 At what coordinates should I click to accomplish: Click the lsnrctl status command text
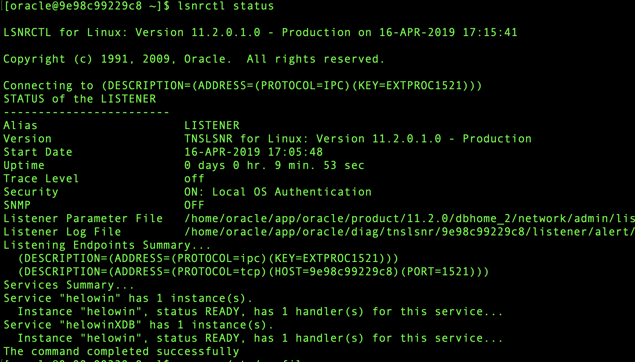coord(225,6)
